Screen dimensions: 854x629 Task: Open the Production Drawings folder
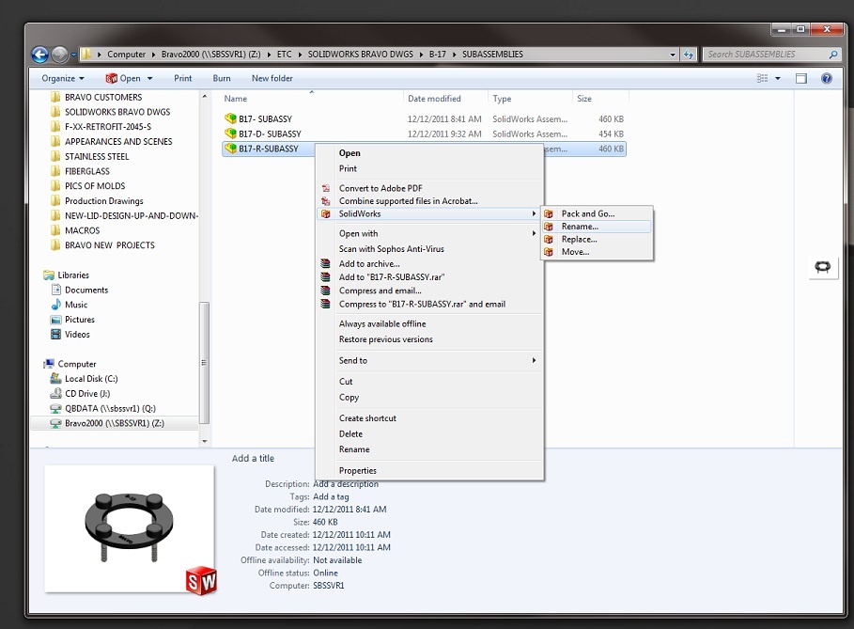pos(104,201)
